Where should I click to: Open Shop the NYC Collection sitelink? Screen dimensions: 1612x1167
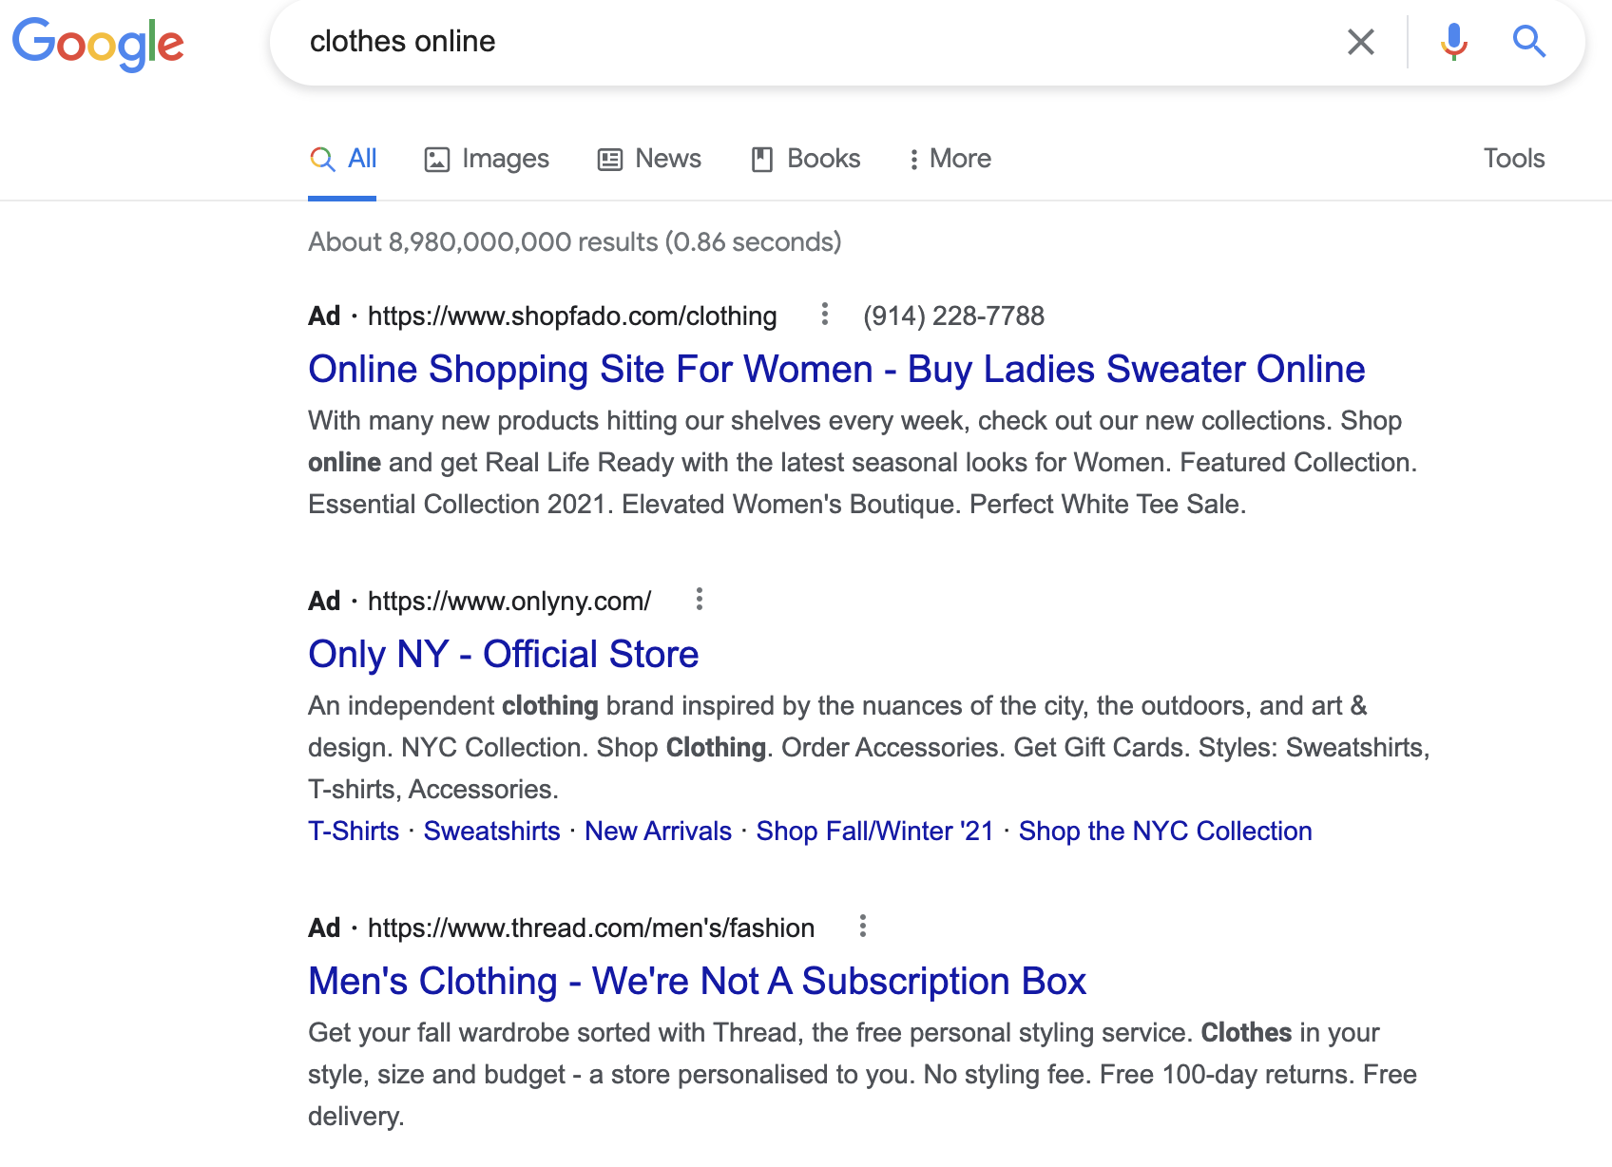[1165, 831]
